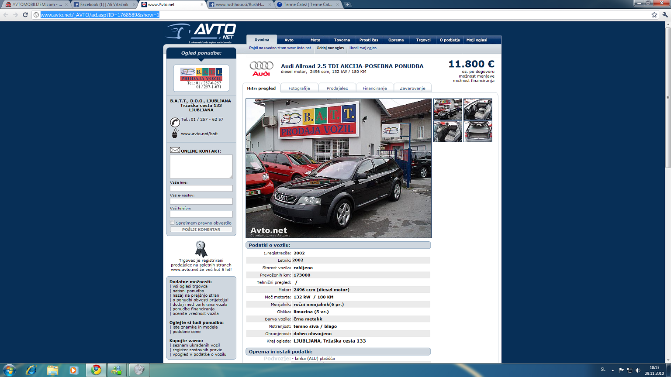The image size is (671, 377).
Task: Reload the page with the refresh icon
Action: pyautogui.click(x=25, y=15)
